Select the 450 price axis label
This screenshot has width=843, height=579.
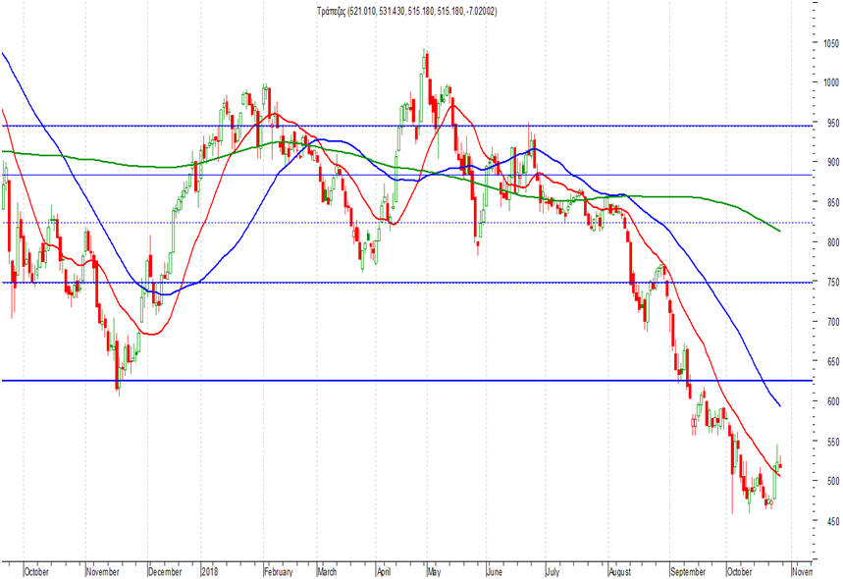(x=831, y=521)
